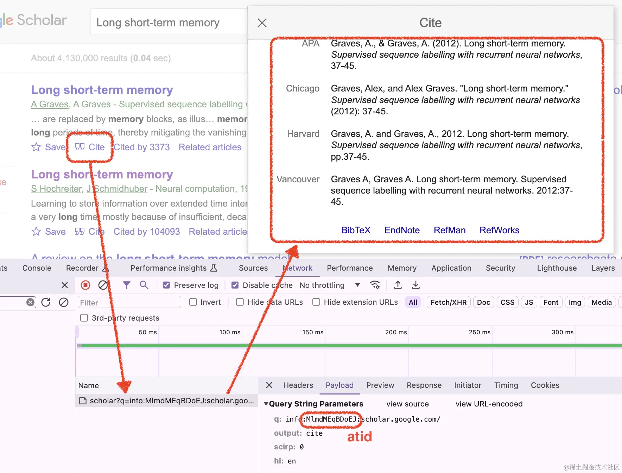The image size is (622, 473).
Task: Select the All filter type
Action: [413, 302]
